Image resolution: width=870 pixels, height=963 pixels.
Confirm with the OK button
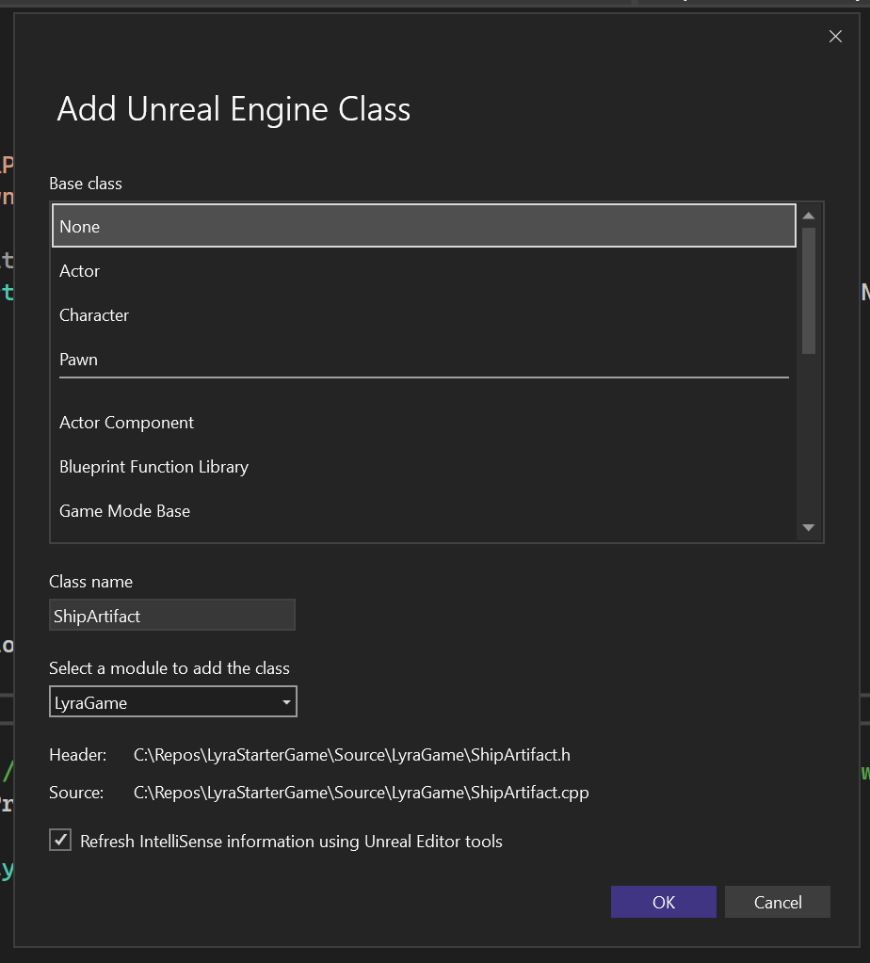coord(663,902)
